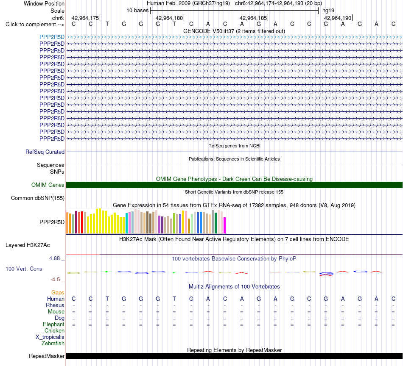Select the Layered H3K27Ac label
This screenshot has height=366, width=403.
(28, 245)
